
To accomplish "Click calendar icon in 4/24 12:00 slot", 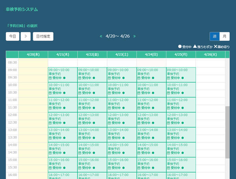I will (138, 122).
